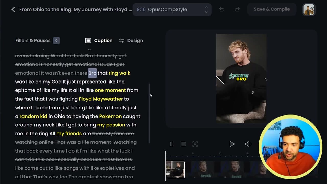The image size is (327, 184).
Task: Select the "BRO" caption overlay on video
Action: point(241,79)
